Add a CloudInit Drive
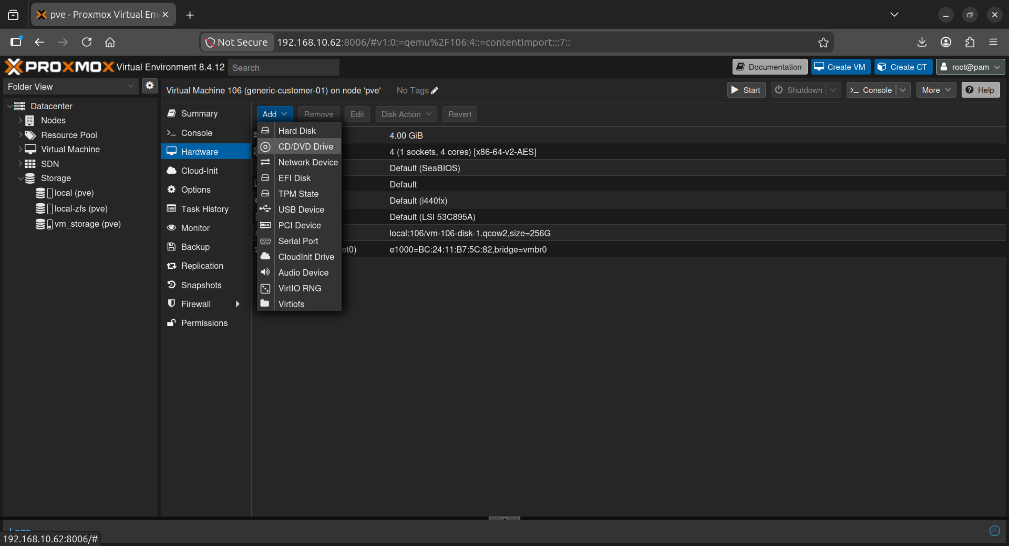1009x546 pixels. [x=299, y=257]
